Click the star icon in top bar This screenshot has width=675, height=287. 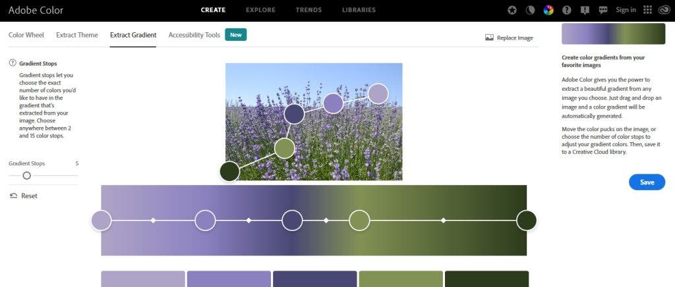tap(512, 10)
